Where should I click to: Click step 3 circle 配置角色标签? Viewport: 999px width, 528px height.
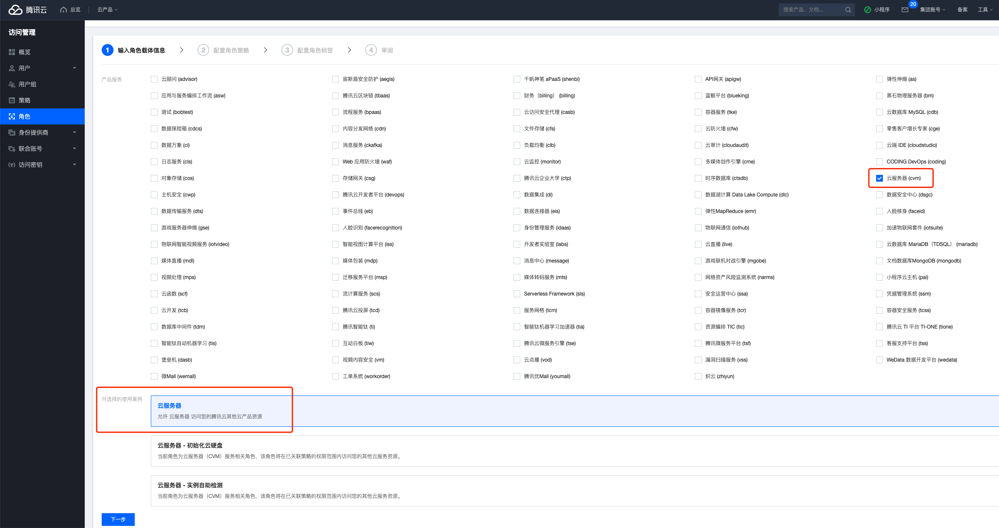click(287, 50)
